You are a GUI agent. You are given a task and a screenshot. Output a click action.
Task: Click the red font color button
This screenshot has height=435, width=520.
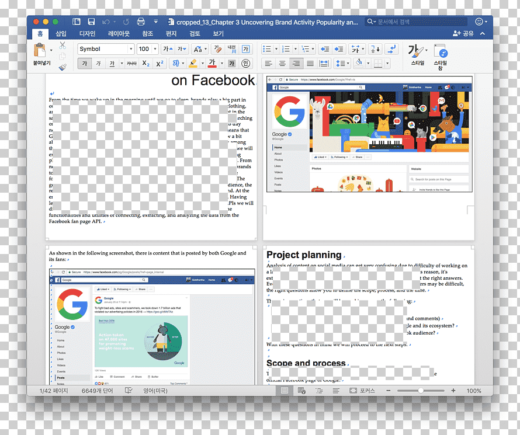click(x=212, y=63)
